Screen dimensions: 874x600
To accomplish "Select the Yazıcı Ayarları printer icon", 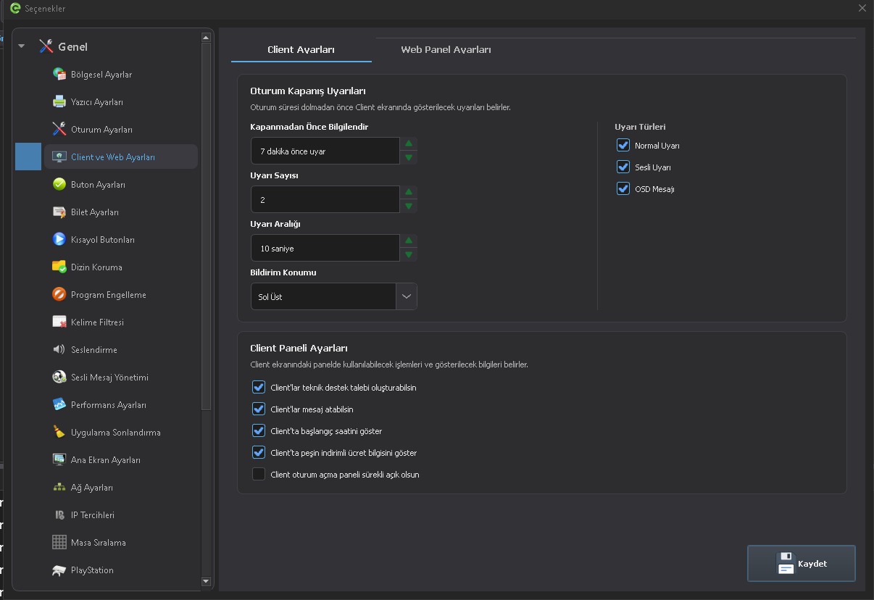I will click(x=59, y=101).
